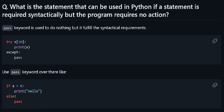The height and width of the screenshot is (112, 224).
Task: Click 'pass' below the except line
Action: point(18,58)
